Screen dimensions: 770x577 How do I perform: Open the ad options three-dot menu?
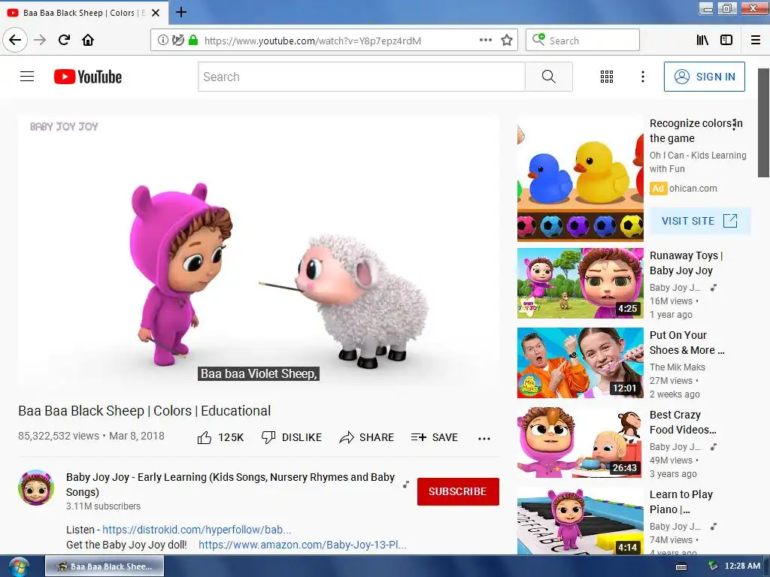734,125
